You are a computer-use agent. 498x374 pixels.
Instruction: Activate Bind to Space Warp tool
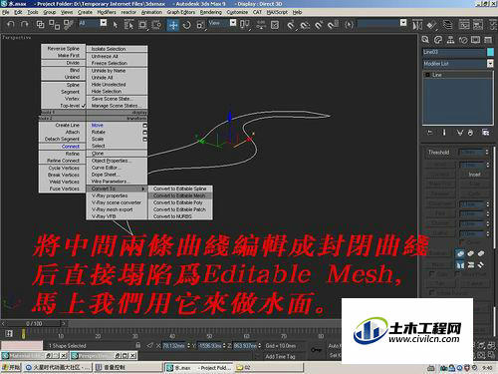[x=68, y=24]
